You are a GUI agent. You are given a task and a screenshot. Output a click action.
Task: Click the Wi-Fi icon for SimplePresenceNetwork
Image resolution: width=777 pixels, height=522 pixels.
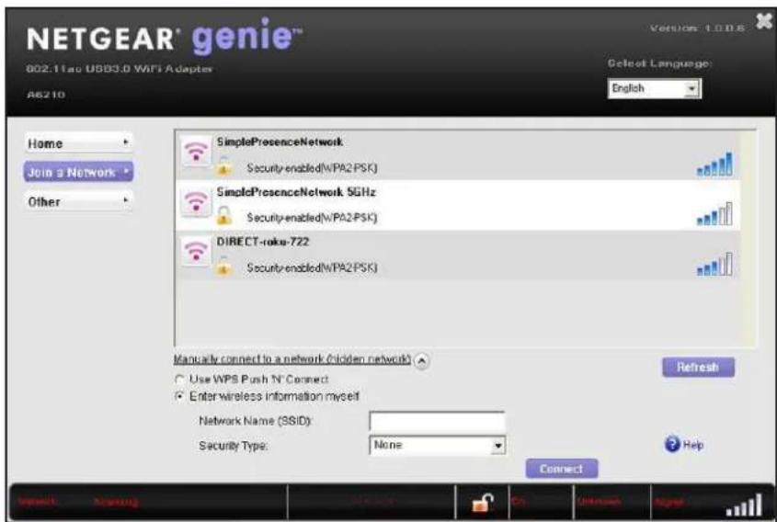click(x=196, y=151)
